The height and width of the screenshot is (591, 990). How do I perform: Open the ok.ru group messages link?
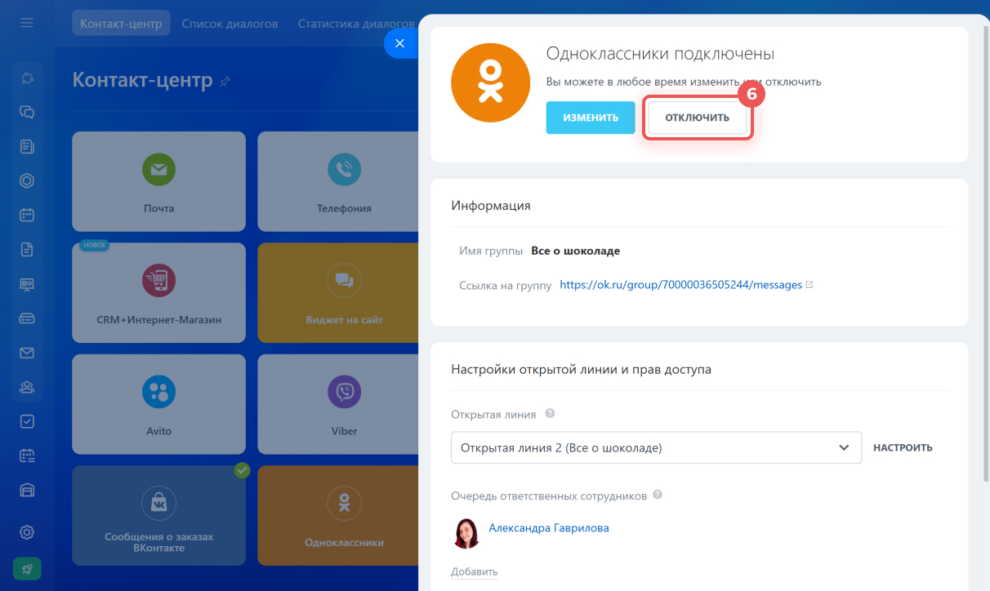click(x=681, y=285)
